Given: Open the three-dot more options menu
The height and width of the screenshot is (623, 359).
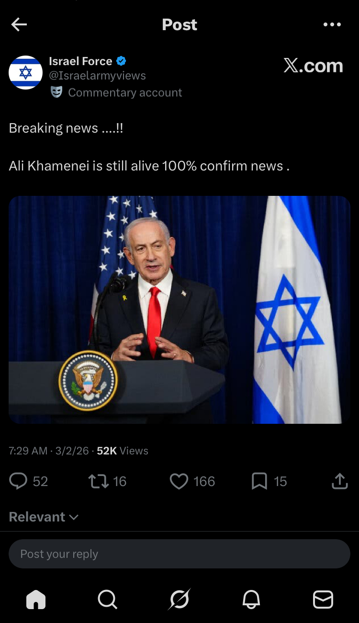Looking at the screenshot, I should point(332,24).
